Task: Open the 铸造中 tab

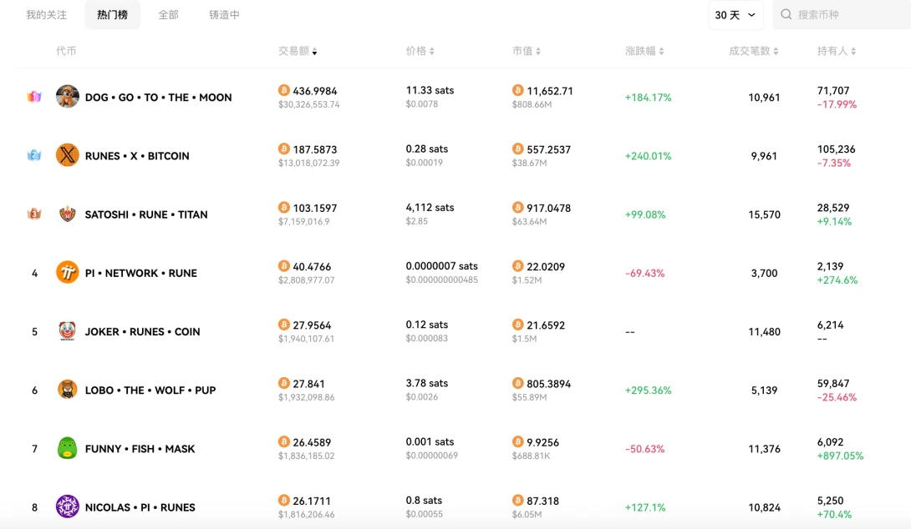Action: pos(224,15)
